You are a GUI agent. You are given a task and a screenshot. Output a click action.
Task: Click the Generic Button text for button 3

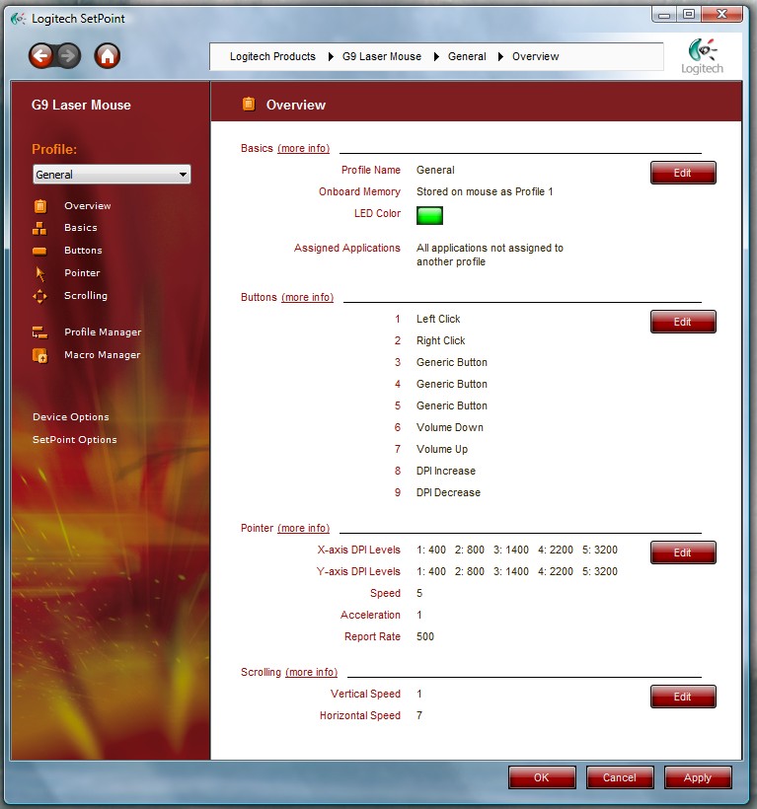(x=452, y=362)
